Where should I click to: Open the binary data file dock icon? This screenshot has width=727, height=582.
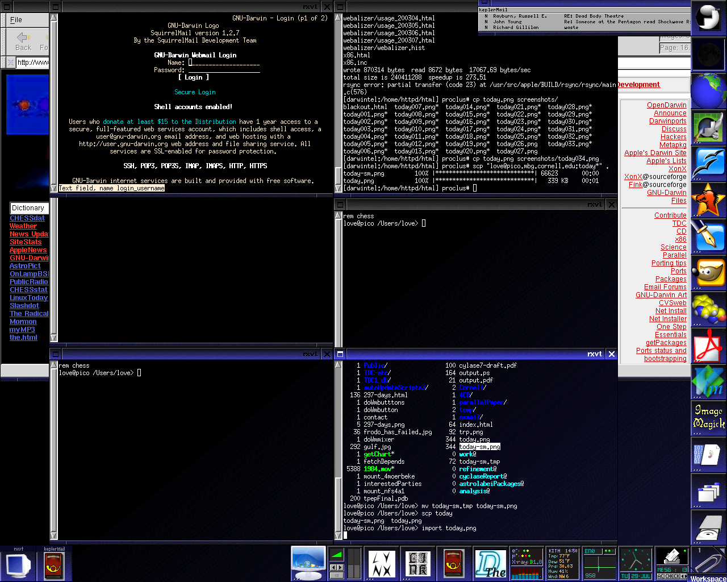708,455
